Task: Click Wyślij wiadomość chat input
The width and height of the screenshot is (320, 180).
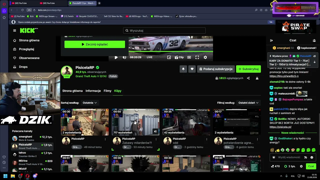Action: (x=289, y=157)
